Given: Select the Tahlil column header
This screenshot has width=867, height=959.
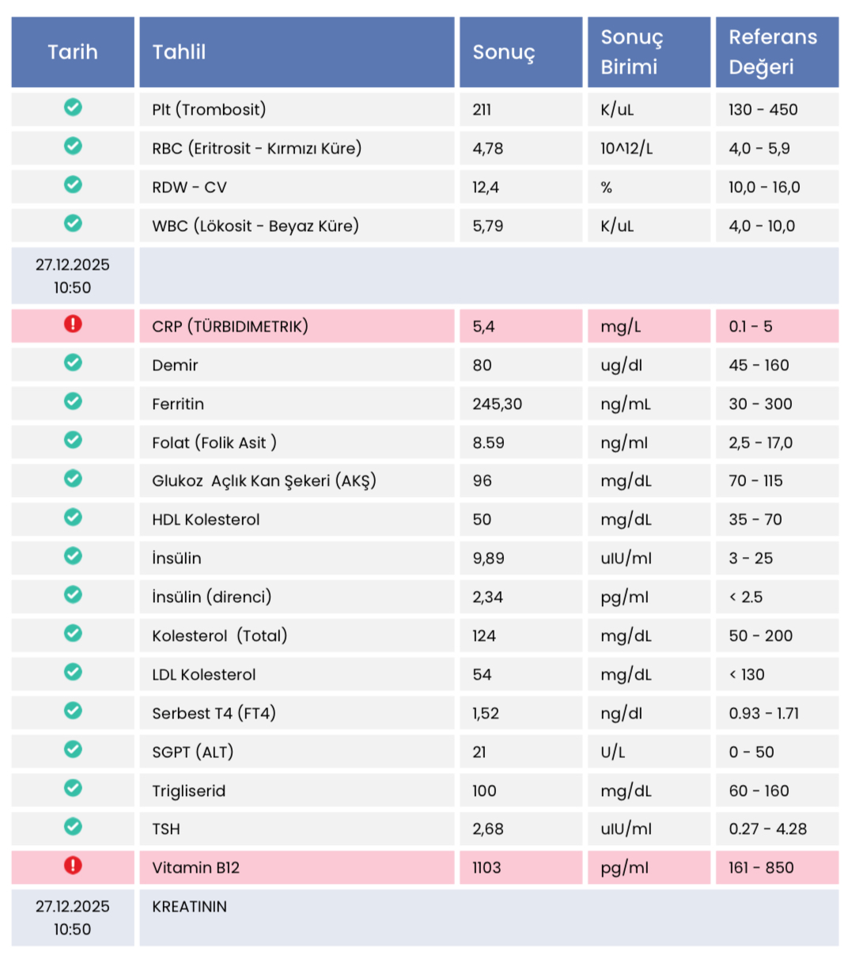Looking at the screenshot, I should point(179,52).
